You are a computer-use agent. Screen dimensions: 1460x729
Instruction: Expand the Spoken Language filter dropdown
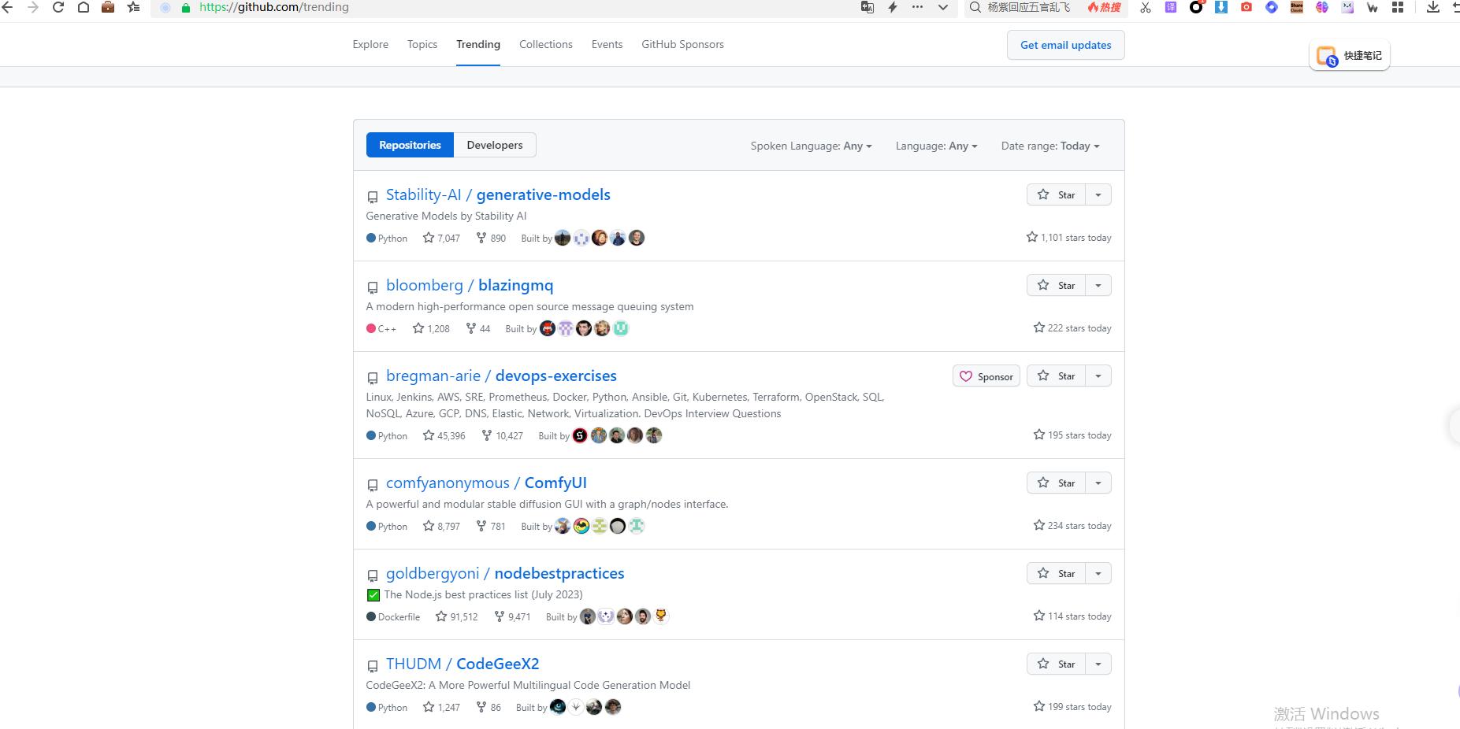[x=811, y=146]
